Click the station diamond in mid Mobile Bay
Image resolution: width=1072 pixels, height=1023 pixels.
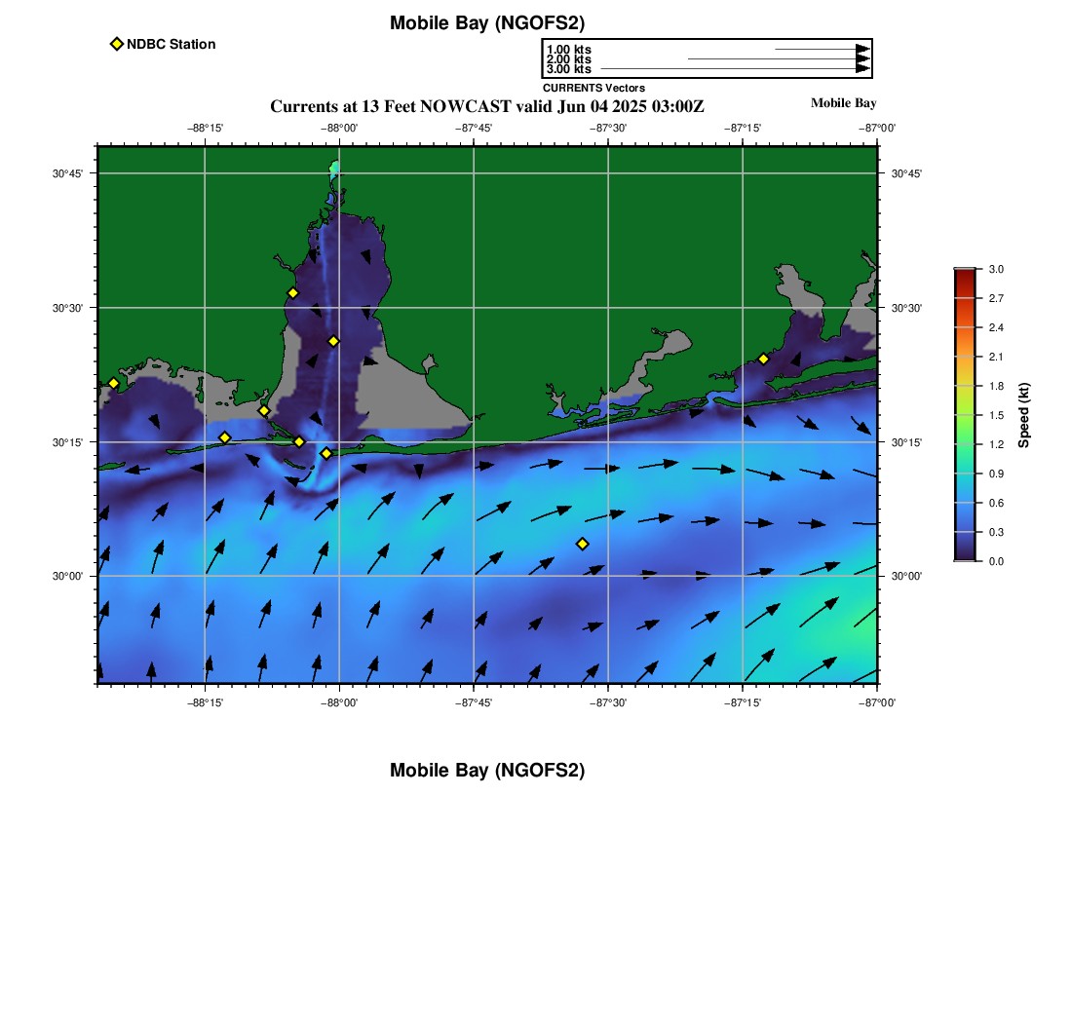(x=333, y=341)
